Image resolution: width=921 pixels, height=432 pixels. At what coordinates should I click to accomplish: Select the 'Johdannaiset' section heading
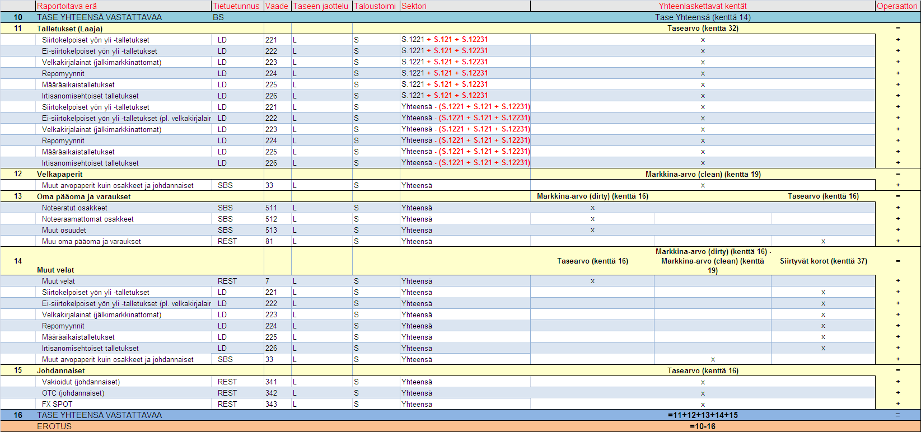pos(61,370)
